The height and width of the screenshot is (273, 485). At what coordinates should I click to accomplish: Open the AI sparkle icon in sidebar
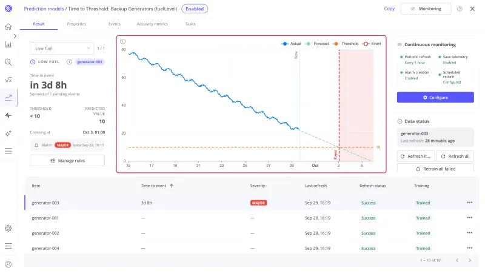point(8,133)
